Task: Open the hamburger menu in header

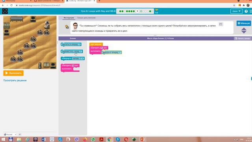Action: [x=251, y=11]
